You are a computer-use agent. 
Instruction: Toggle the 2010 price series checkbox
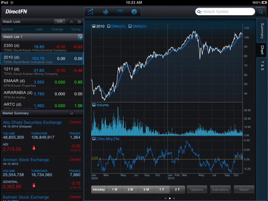click(94, 26)
